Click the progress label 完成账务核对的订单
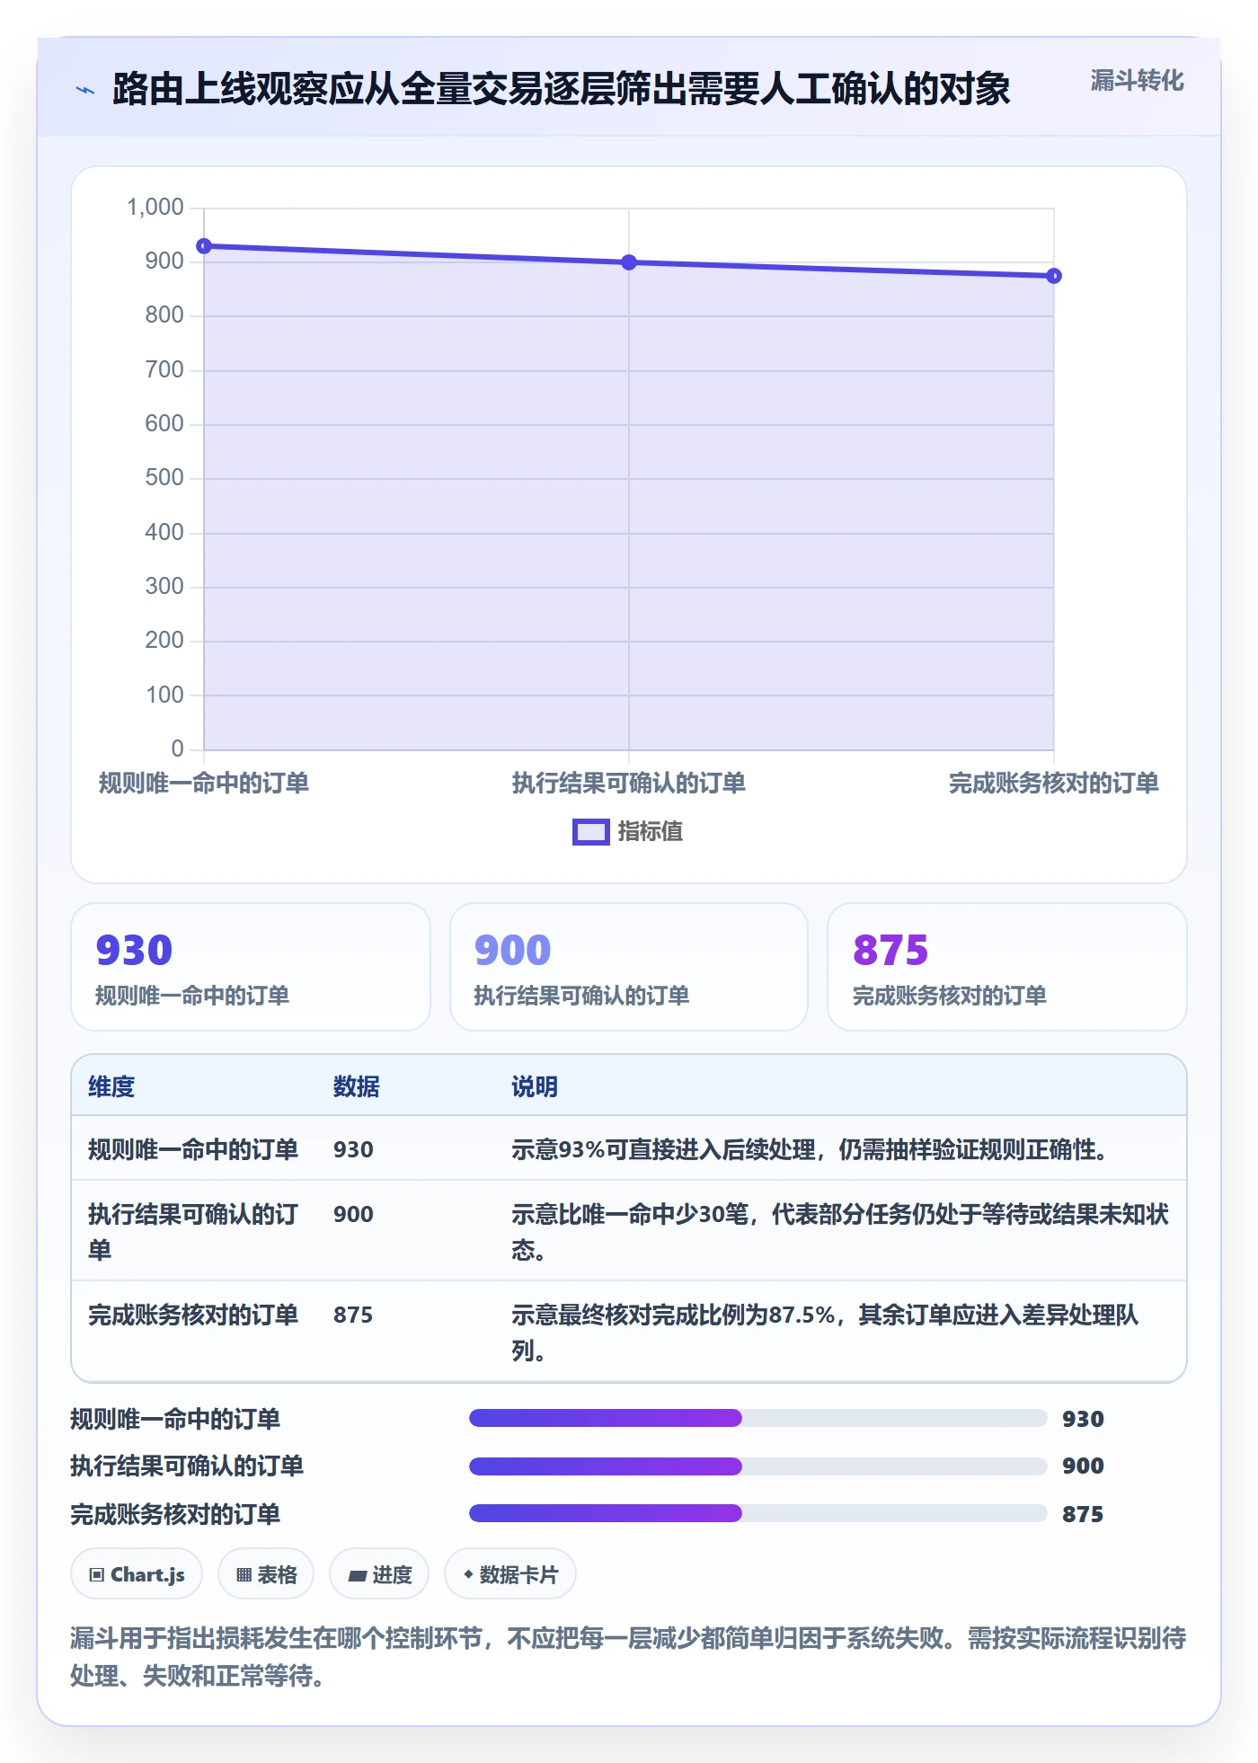The width and height of the screenshot is (1258, 1763). point(175,1515)
